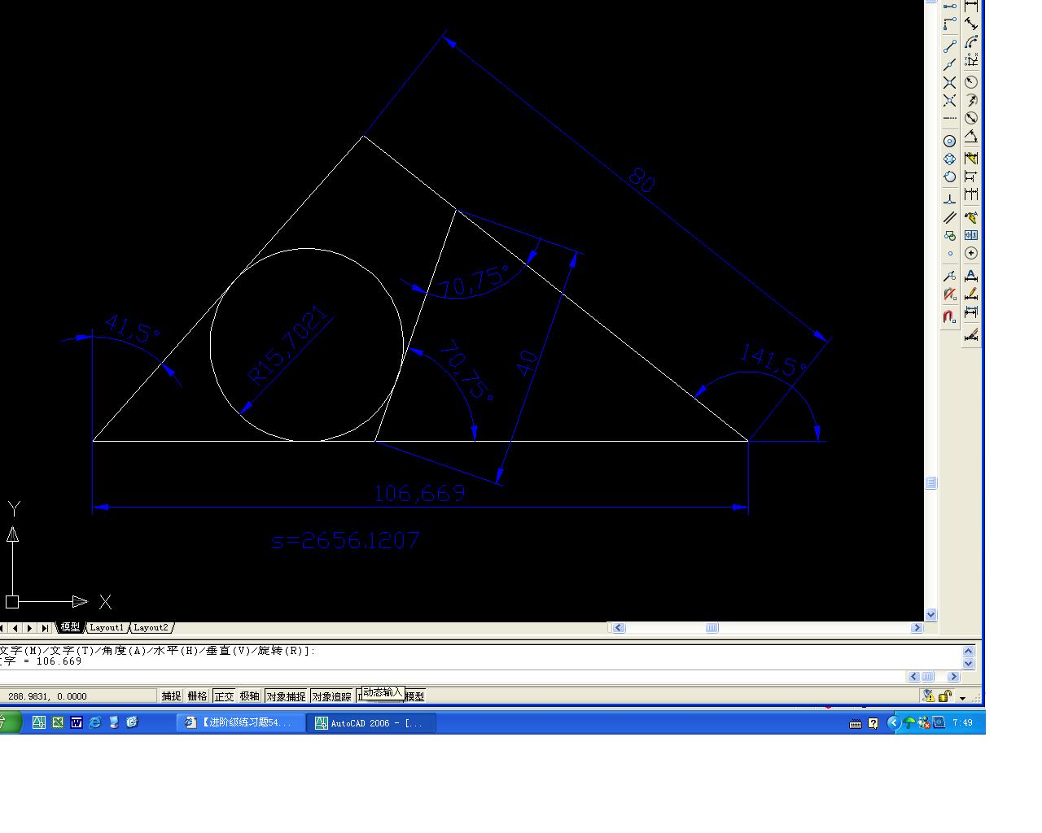
Task: Place a Center Mark with the icon
Action: 971,253
